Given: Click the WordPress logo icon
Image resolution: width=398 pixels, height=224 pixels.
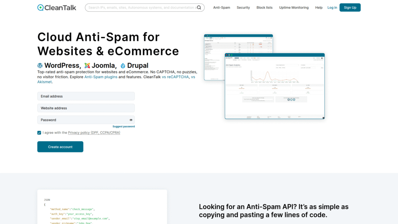Looking at the screenshot, I should (40, 65).
